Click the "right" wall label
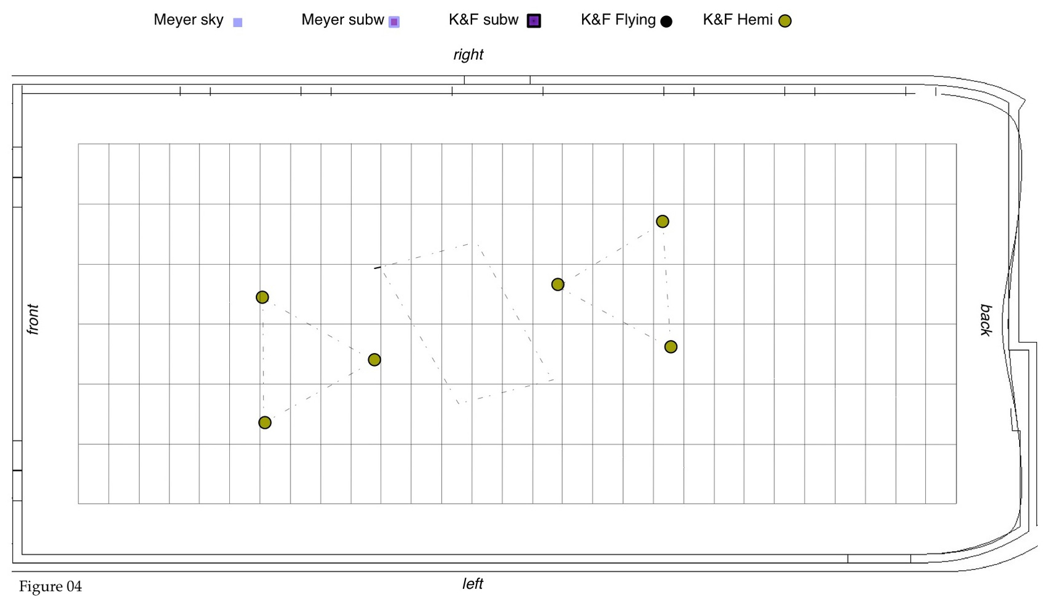1050x606 pixels. [x=468, y=55]
